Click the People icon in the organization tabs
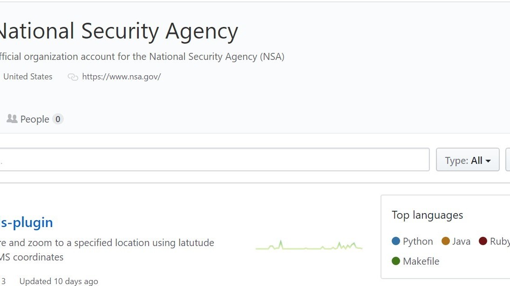Viewport: 510px width, 286px height. coord(12,119)
